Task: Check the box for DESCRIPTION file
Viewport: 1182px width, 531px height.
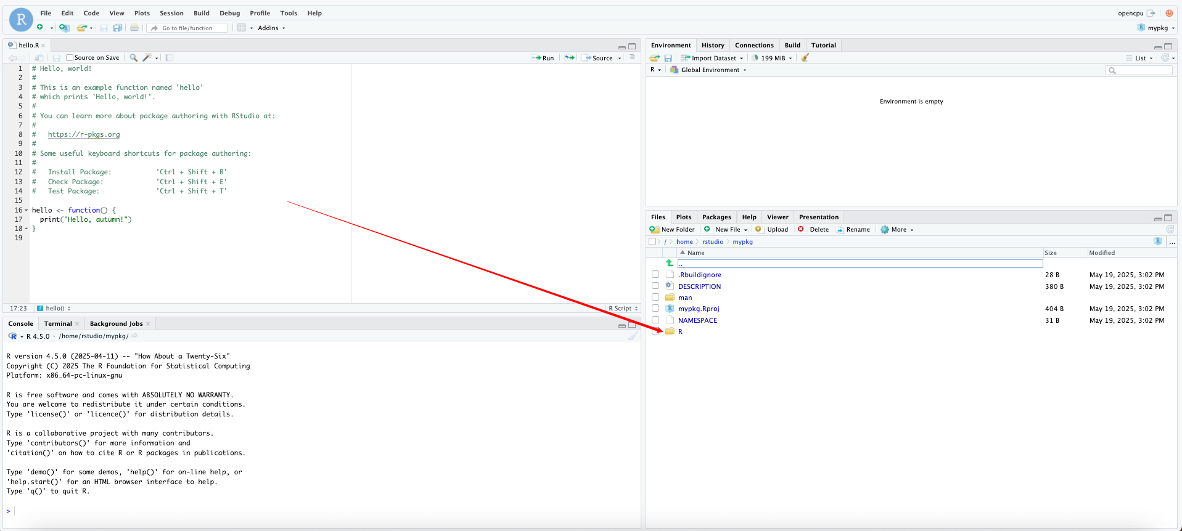Action: point(655,286)
